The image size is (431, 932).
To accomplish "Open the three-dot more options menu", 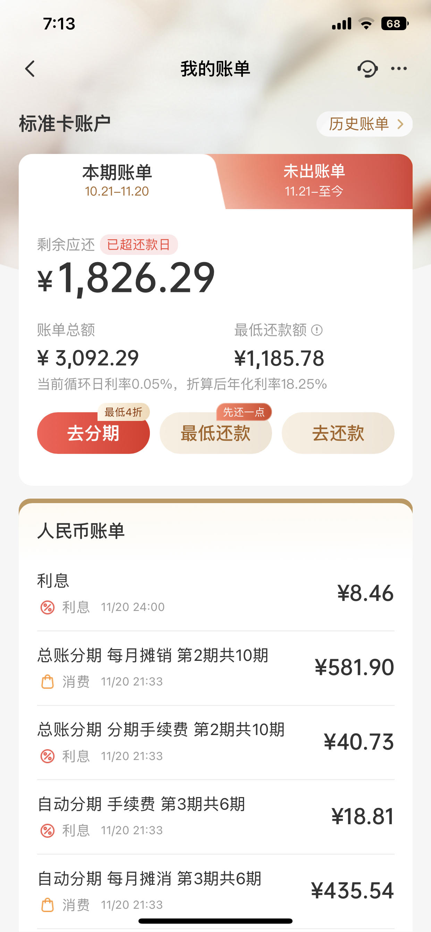I will point(399,68).
